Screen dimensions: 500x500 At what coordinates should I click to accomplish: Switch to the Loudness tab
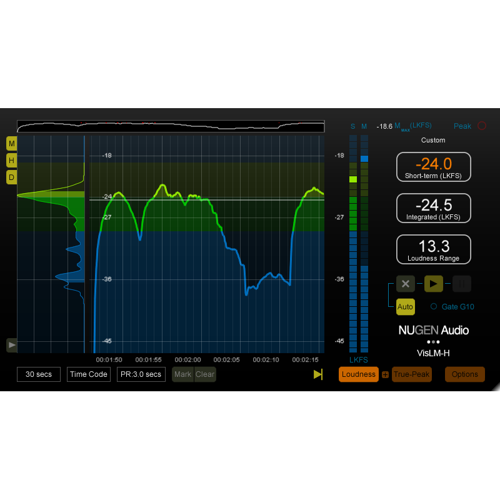[358, 374]
